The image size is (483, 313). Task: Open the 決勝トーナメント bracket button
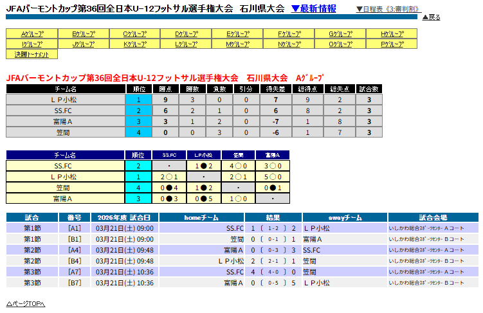tap(32, 55)
